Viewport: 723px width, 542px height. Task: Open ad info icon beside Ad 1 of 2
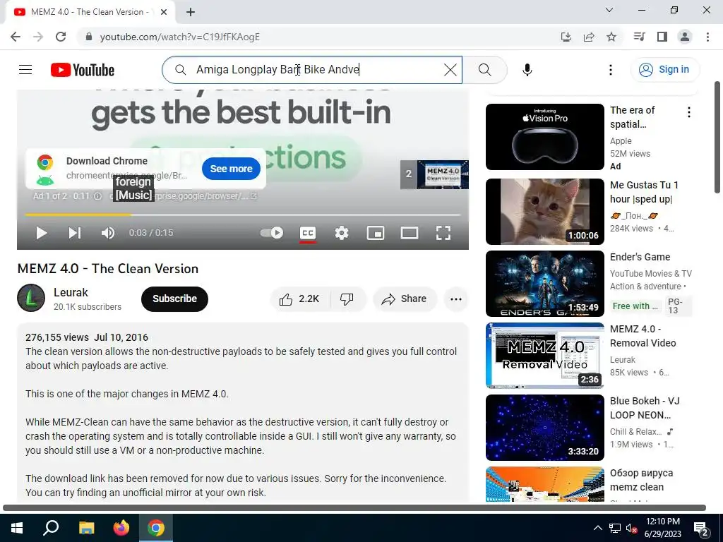pyautogui.click(x=97, y=196)
